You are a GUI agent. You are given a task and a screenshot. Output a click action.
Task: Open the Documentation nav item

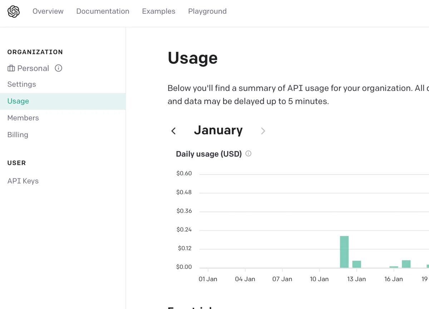point(103,11)
